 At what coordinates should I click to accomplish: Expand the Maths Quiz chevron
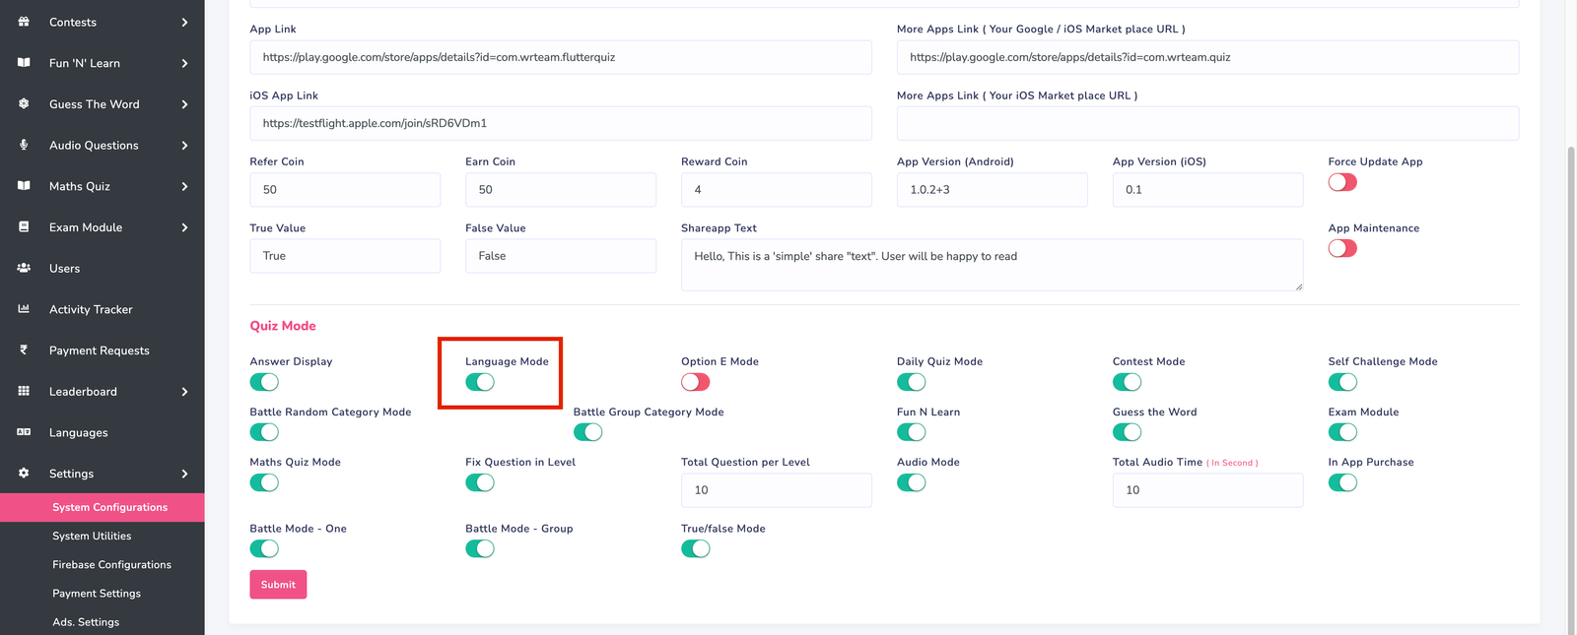[184, 186]
